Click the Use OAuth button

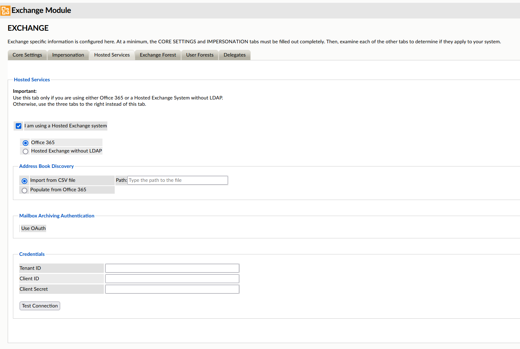tap(33, 228)
